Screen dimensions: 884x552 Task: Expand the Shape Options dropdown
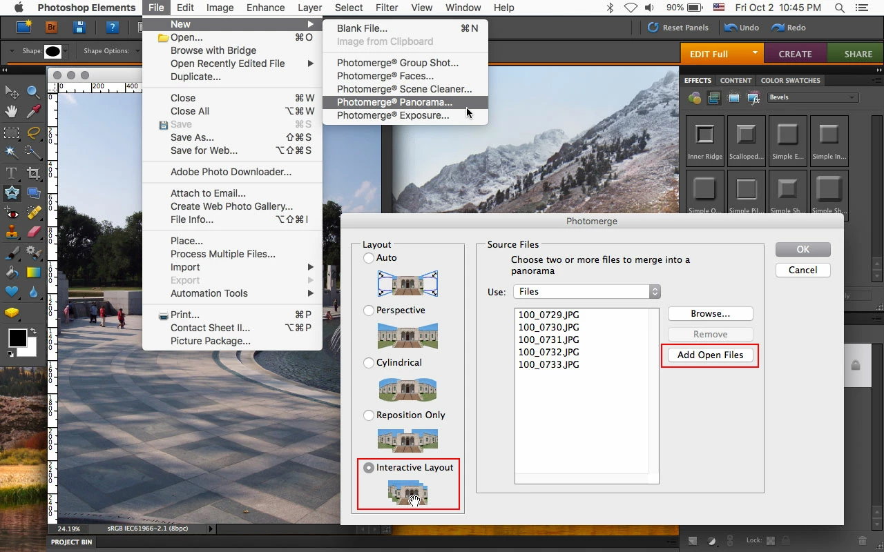136,51
